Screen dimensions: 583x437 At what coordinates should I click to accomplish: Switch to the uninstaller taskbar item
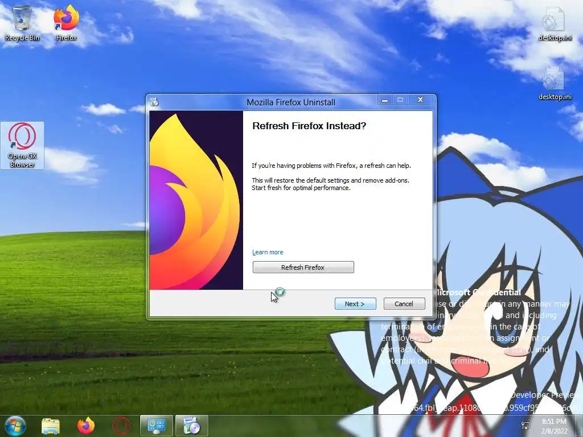(191, 426)
